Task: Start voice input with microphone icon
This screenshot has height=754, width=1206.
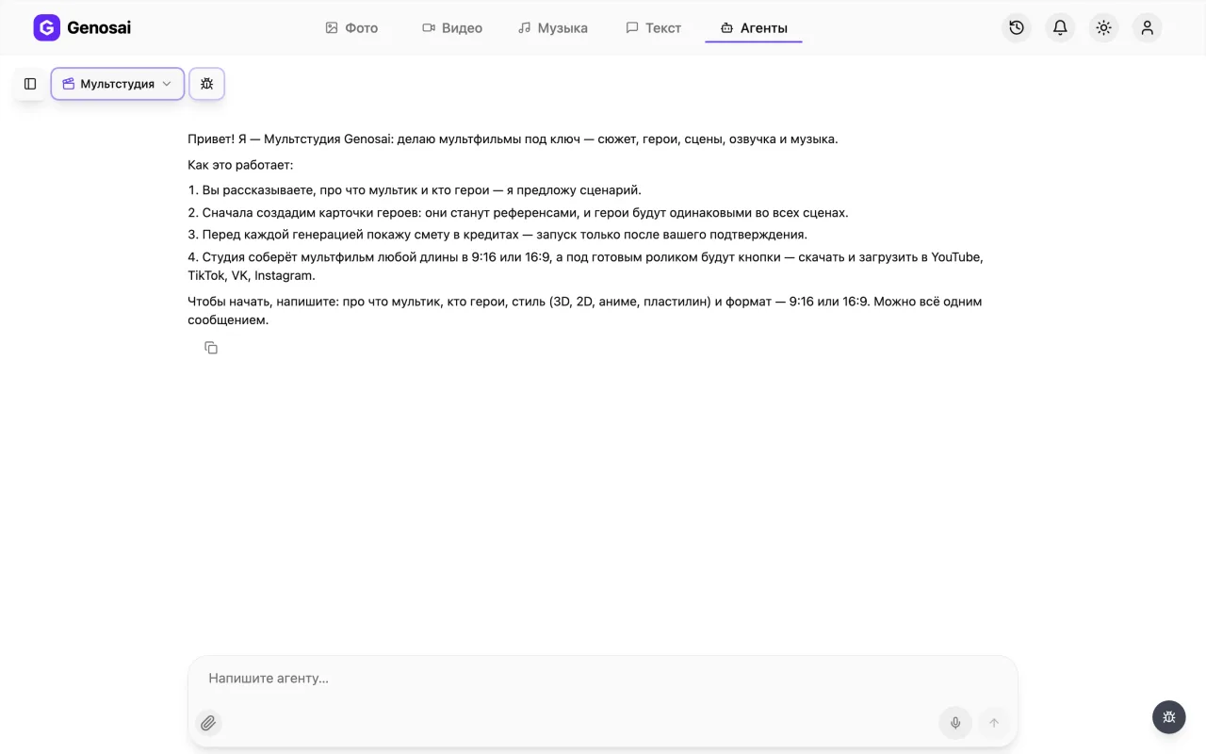Action: pyautogui.click(x=955, y=723)
